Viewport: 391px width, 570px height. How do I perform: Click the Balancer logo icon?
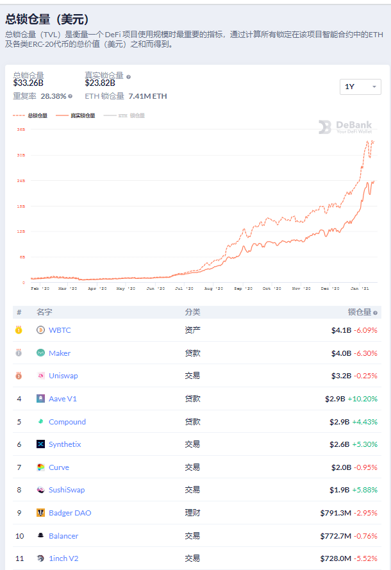point(40,535)
